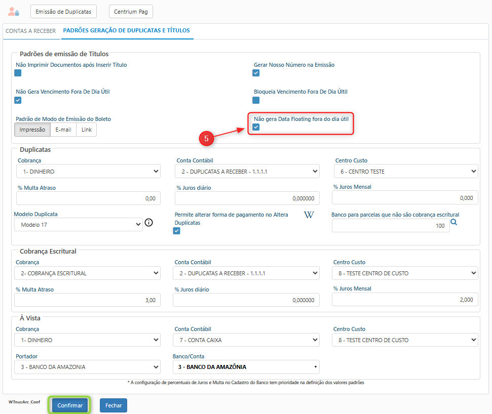Click WTnucArc_Conf label text
The width and height of the screenshot is (492, 414).
(x=24, y=402)
